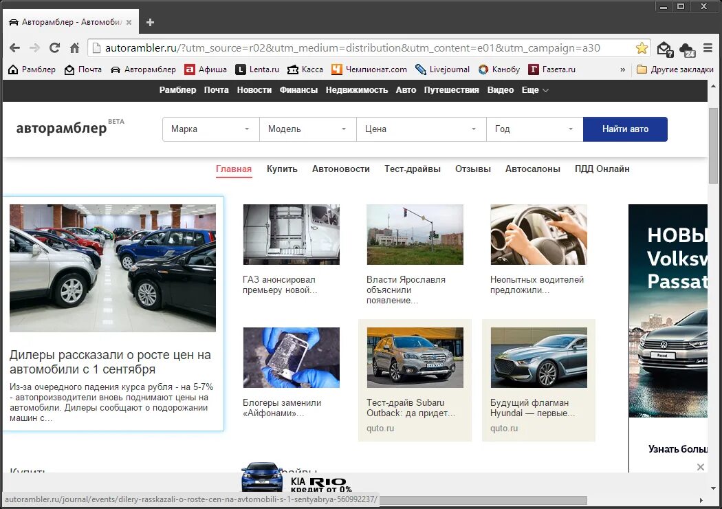Expand the Год dropdown

[534, 129]
